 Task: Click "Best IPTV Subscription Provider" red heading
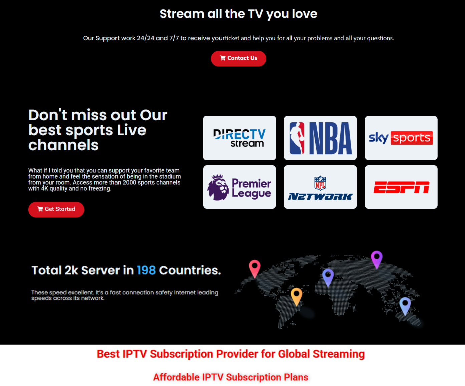click(231, 354)
